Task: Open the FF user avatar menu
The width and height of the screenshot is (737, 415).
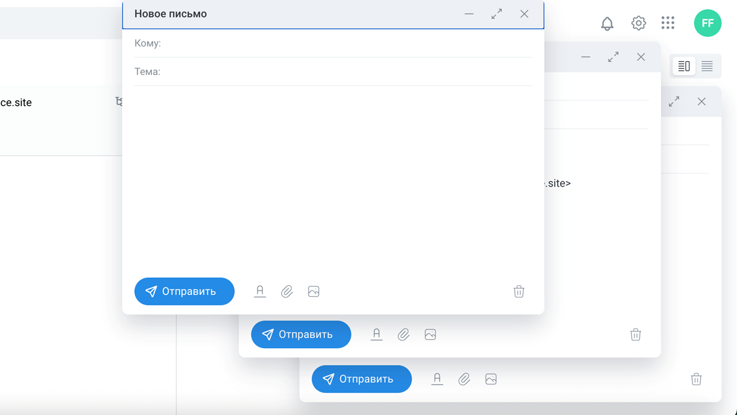Action: point(707,23)
